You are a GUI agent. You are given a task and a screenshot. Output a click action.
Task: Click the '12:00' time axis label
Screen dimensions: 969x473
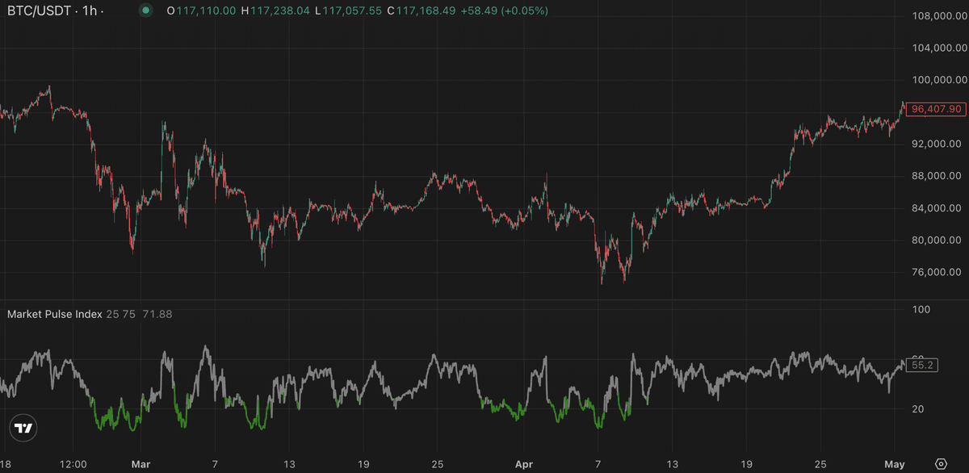(73, 464)
